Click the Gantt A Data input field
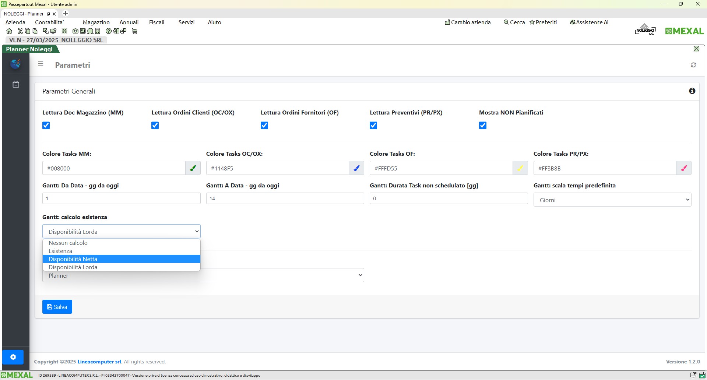 click(x=285, y=198)
